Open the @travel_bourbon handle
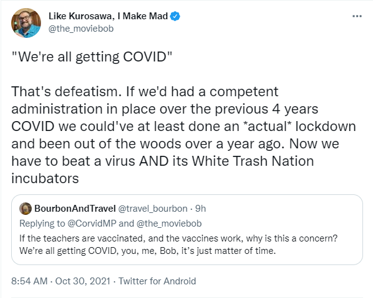Screen dimensions: 373x298 [153, 209]
